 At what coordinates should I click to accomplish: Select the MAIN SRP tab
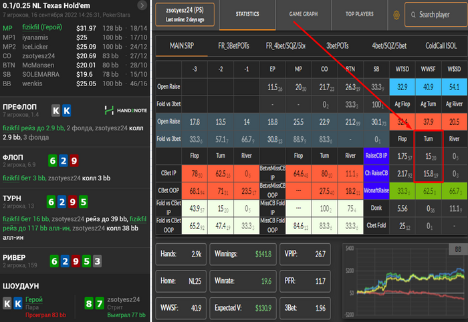(181, 45)
